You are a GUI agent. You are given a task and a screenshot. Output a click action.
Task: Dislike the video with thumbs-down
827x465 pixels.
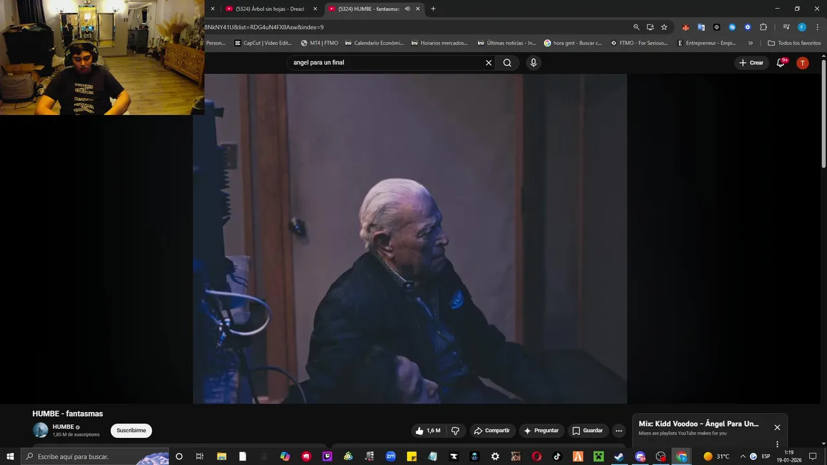tap(455, 431)
